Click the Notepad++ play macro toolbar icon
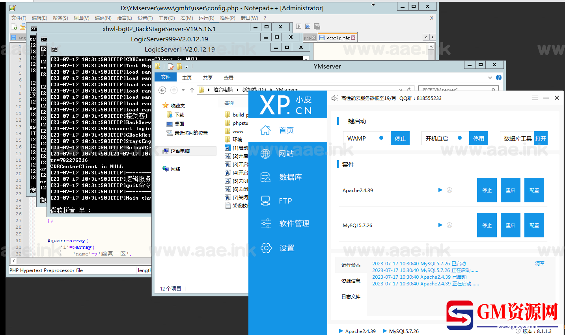Screen dimensions: 565x335 pos(298,26)
